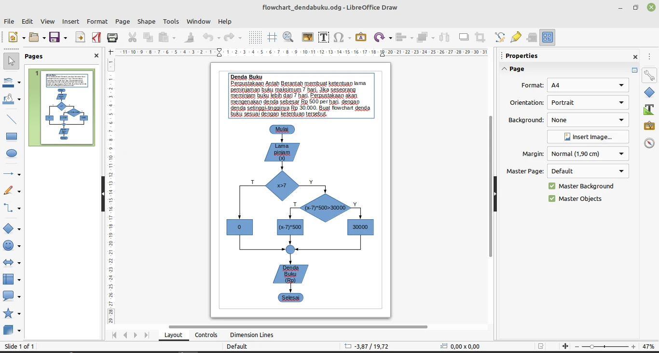Insert special character (Omega icon)
Viewport: 659px width, 353px height.
click(x=339, y=37)
